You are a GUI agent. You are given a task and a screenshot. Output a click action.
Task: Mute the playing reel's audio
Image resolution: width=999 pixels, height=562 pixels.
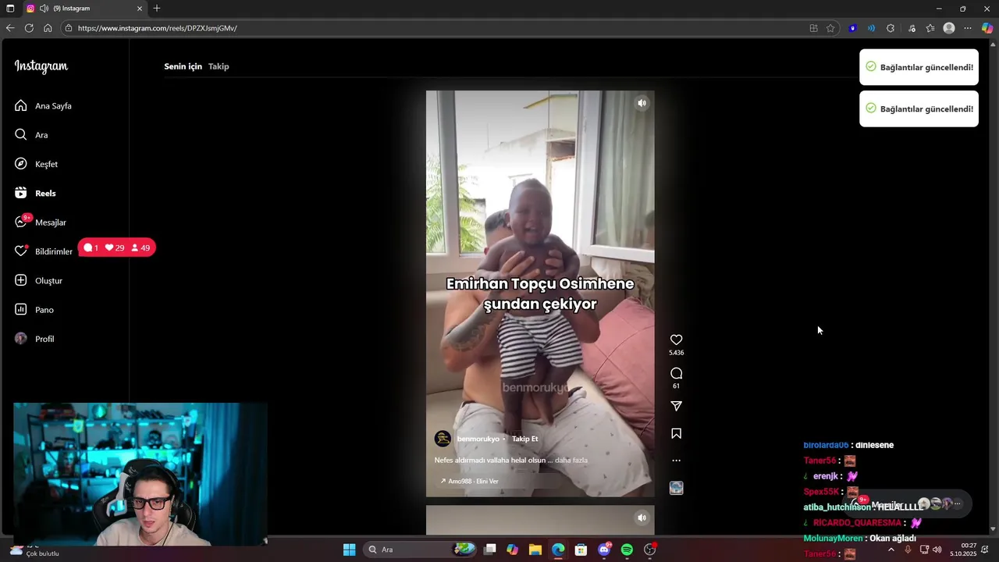coord(642,103)
